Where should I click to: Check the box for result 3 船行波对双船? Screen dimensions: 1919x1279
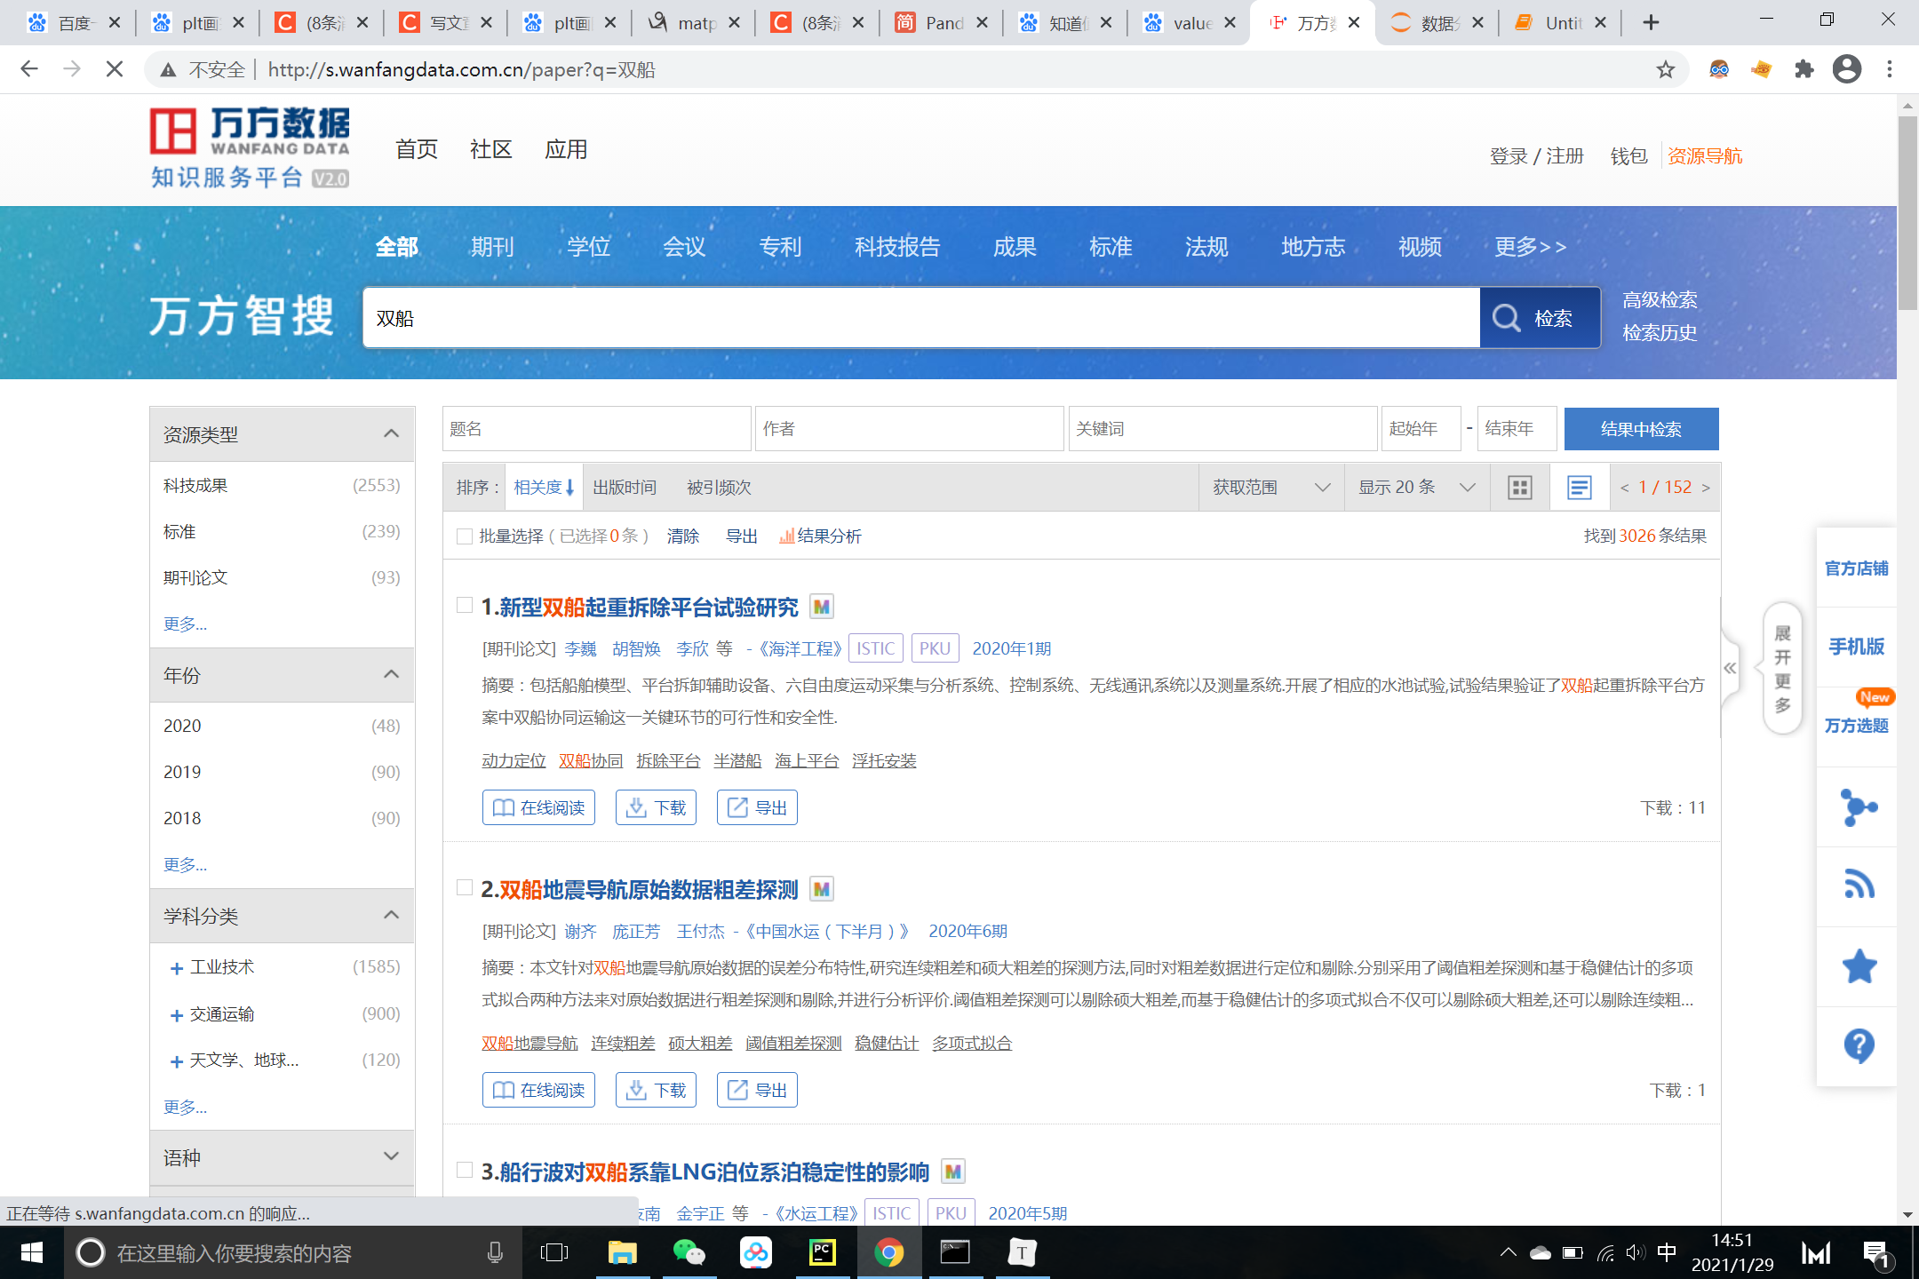(464, 1170)
